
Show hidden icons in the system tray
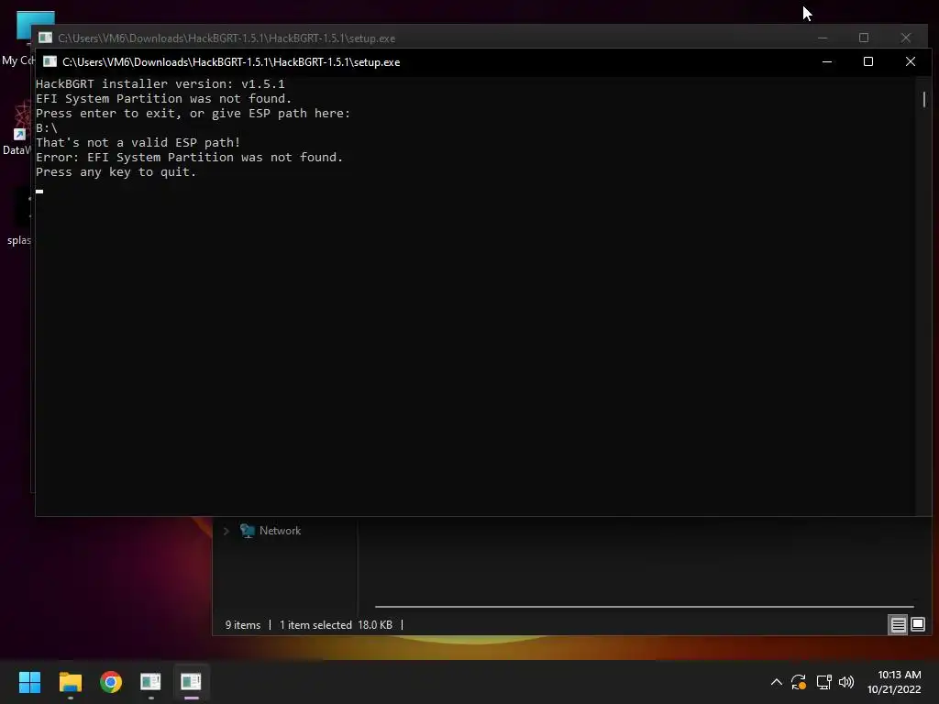click(x=776, y=682)
